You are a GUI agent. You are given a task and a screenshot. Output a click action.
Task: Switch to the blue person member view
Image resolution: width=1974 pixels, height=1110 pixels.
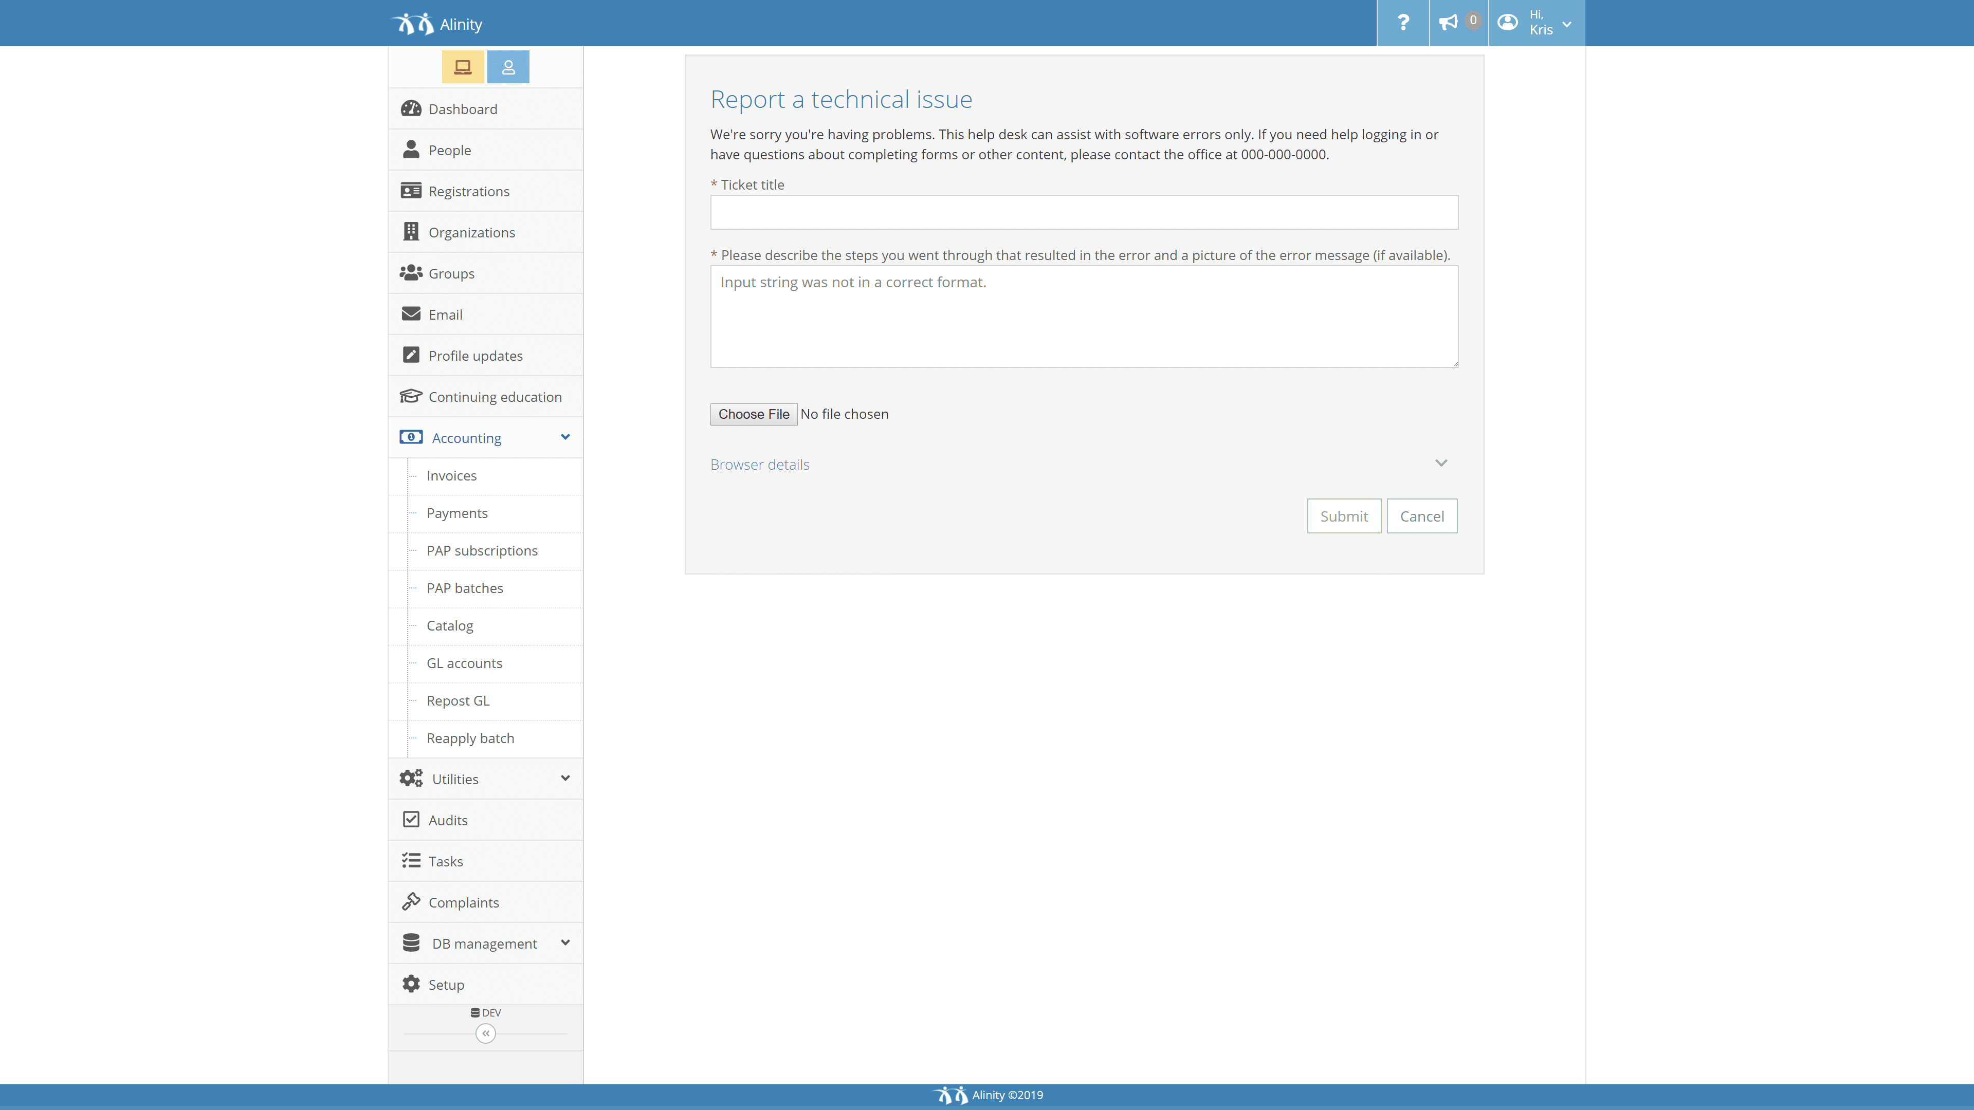tap(508, 67)
